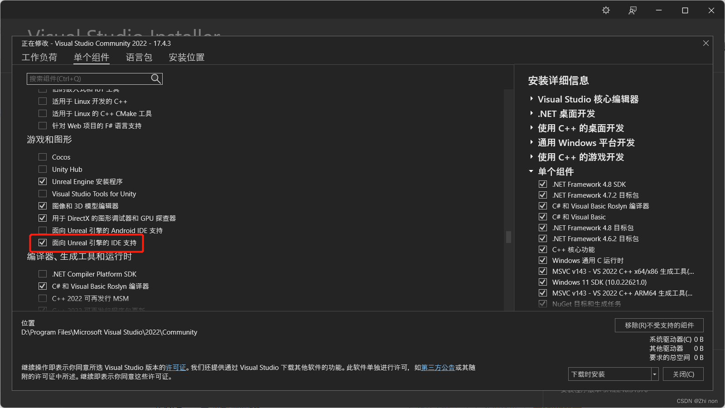
Task: Collapse 单个组件 section in details
Action: [532, 171]
